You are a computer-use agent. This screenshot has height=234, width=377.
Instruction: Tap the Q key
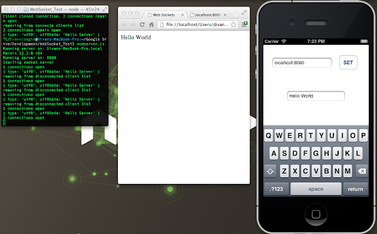click(x=269, y=136)
